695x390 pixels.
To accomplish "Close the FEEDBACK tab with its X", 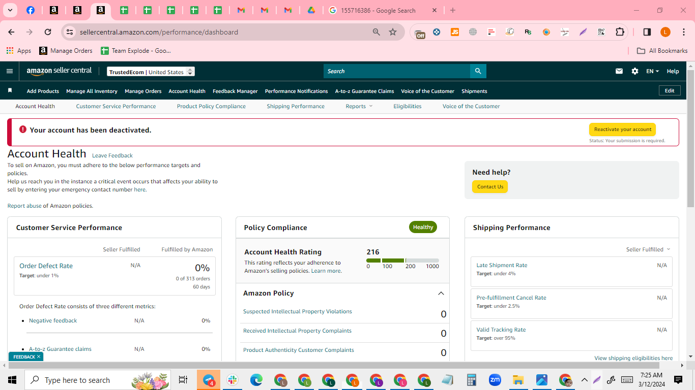I will click(39, 357).
